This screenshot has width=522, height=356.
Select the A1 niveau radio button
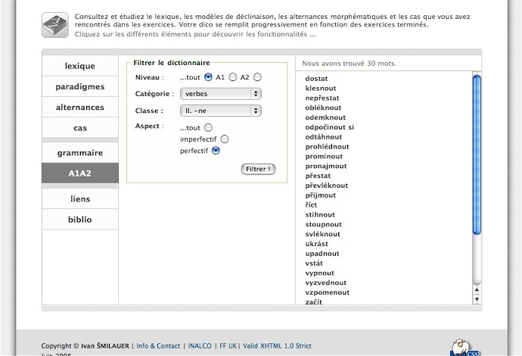[233, 77]
